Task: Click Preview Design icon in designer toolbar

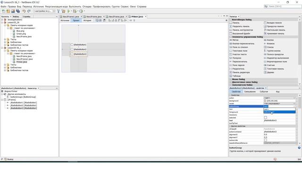Action: pos(104,20)
